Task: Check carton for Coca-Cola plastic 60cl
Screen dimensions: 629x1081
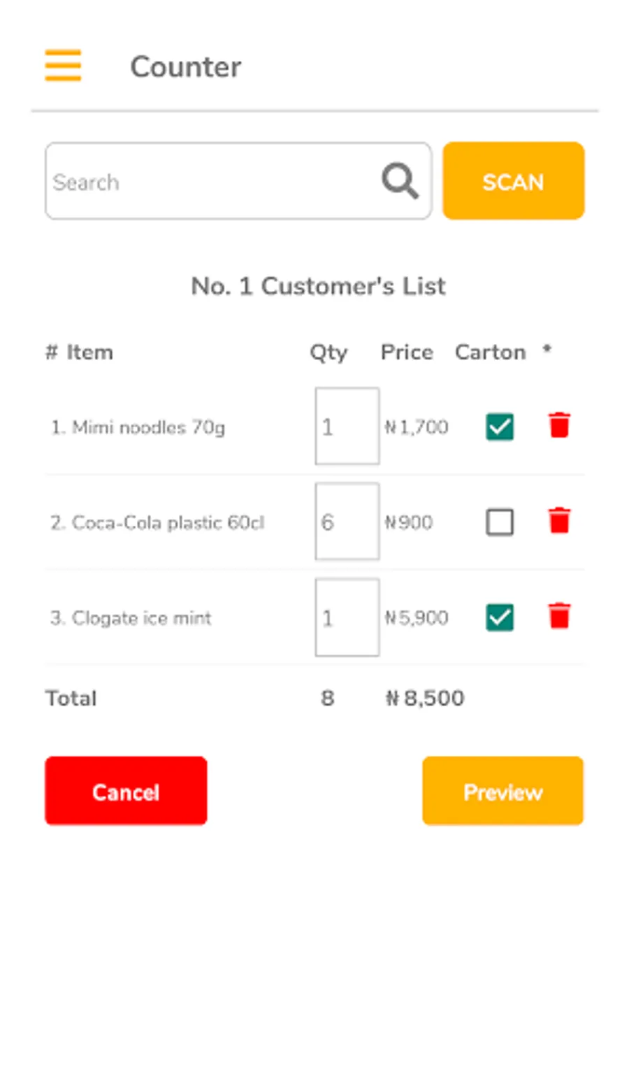Action: [x=500, y=522]
